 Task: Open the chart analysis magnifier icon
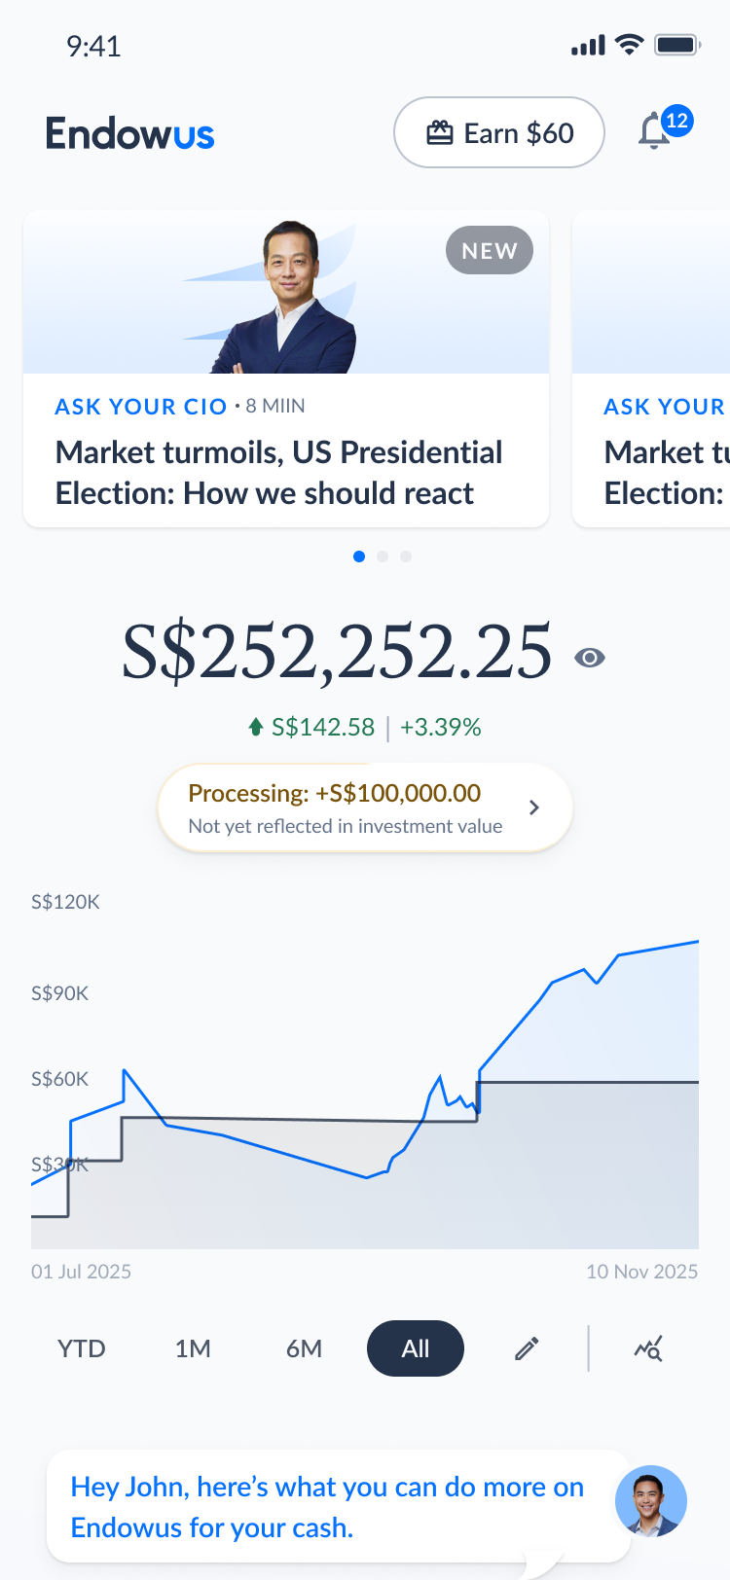[x=648, y=1348]
